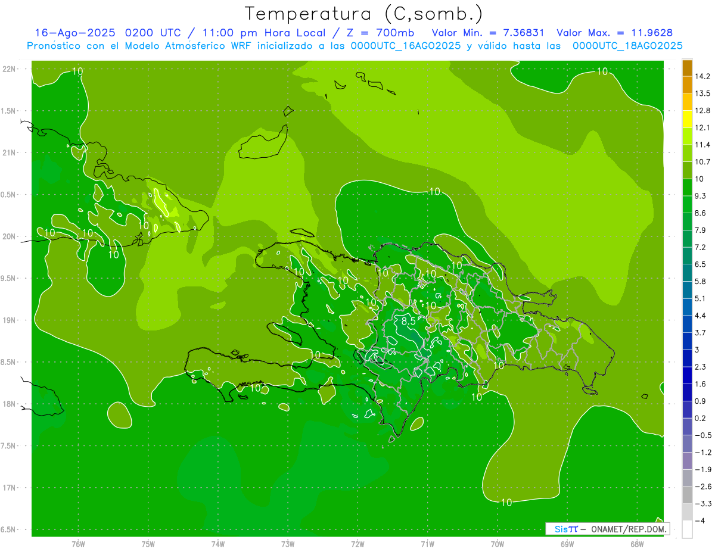This screenshot has width=715, height=552.
Task: Click the '0.9' color scale value
Action: click(701, 401)
